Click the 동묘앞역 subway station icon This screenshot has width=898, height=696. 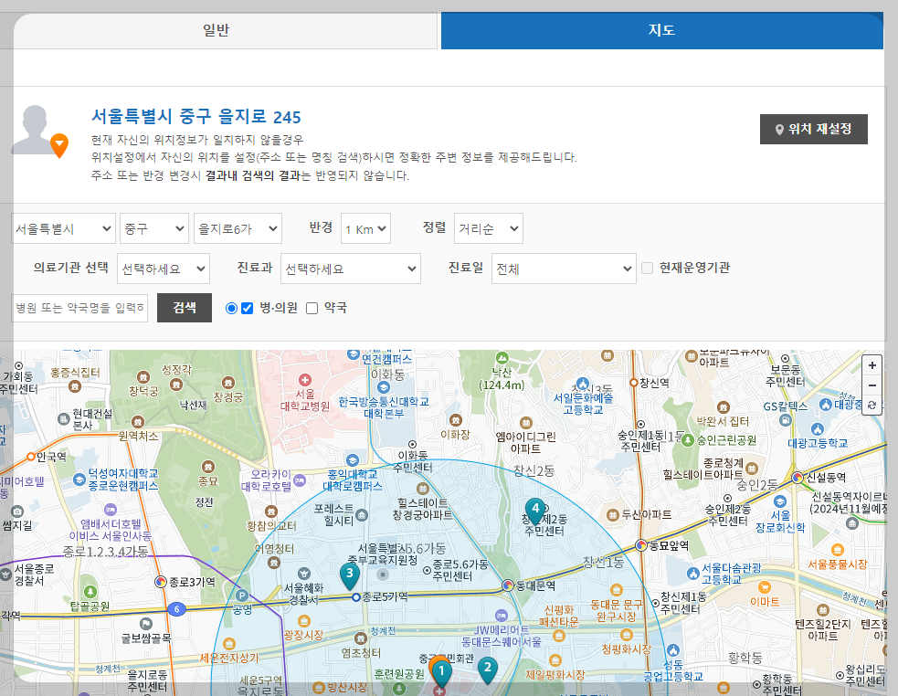[641, 545]
